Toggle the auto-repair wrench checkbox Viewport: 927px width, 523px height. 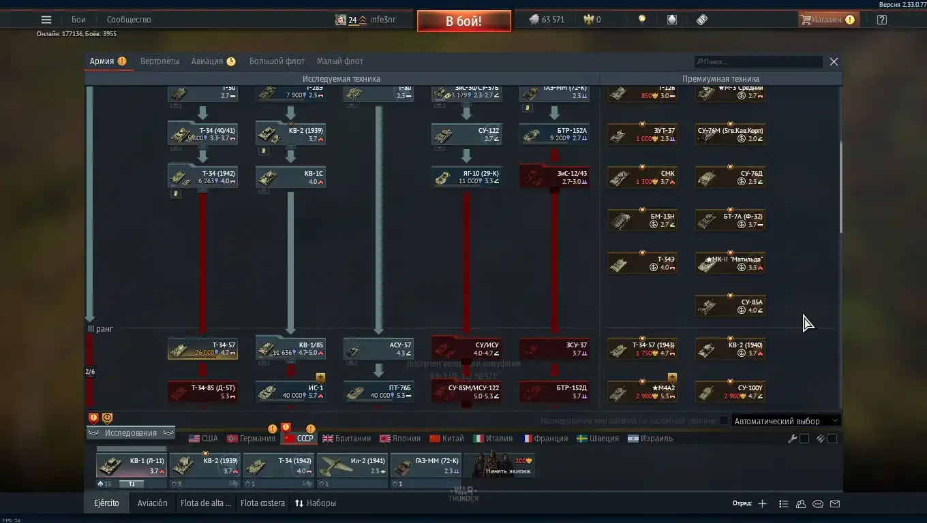click(x=804, y=439)
